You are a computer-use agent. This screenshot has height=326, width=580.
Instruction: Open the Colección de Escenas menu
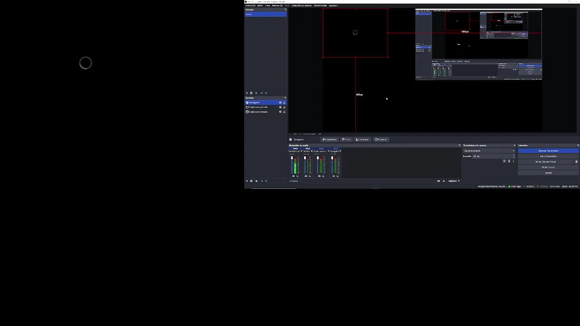point(301,5)
